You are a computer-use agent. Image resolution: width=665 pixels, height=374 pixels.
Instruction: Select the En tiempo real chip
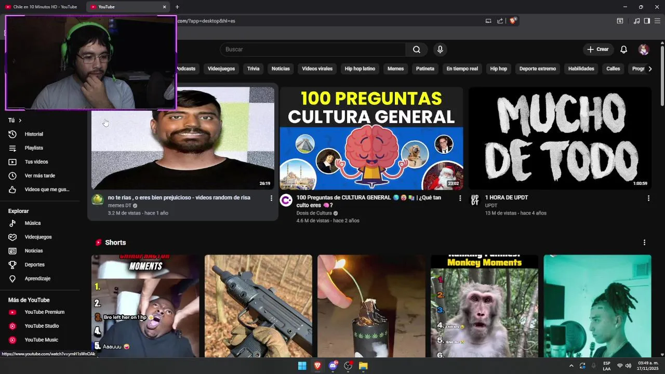[x=462, y=69]
